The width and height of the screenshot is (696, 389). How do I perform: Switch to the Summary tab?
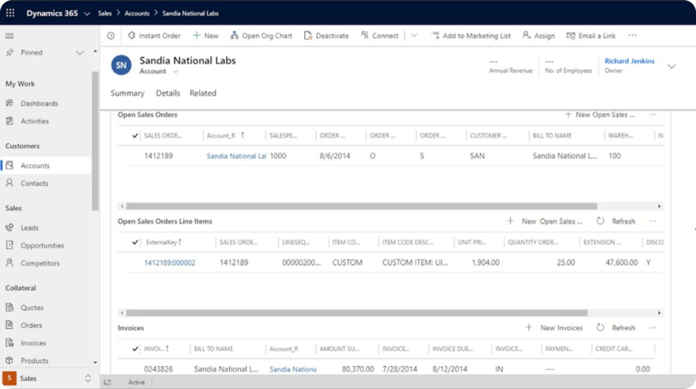pyautogui.click(x=128, y=93)
